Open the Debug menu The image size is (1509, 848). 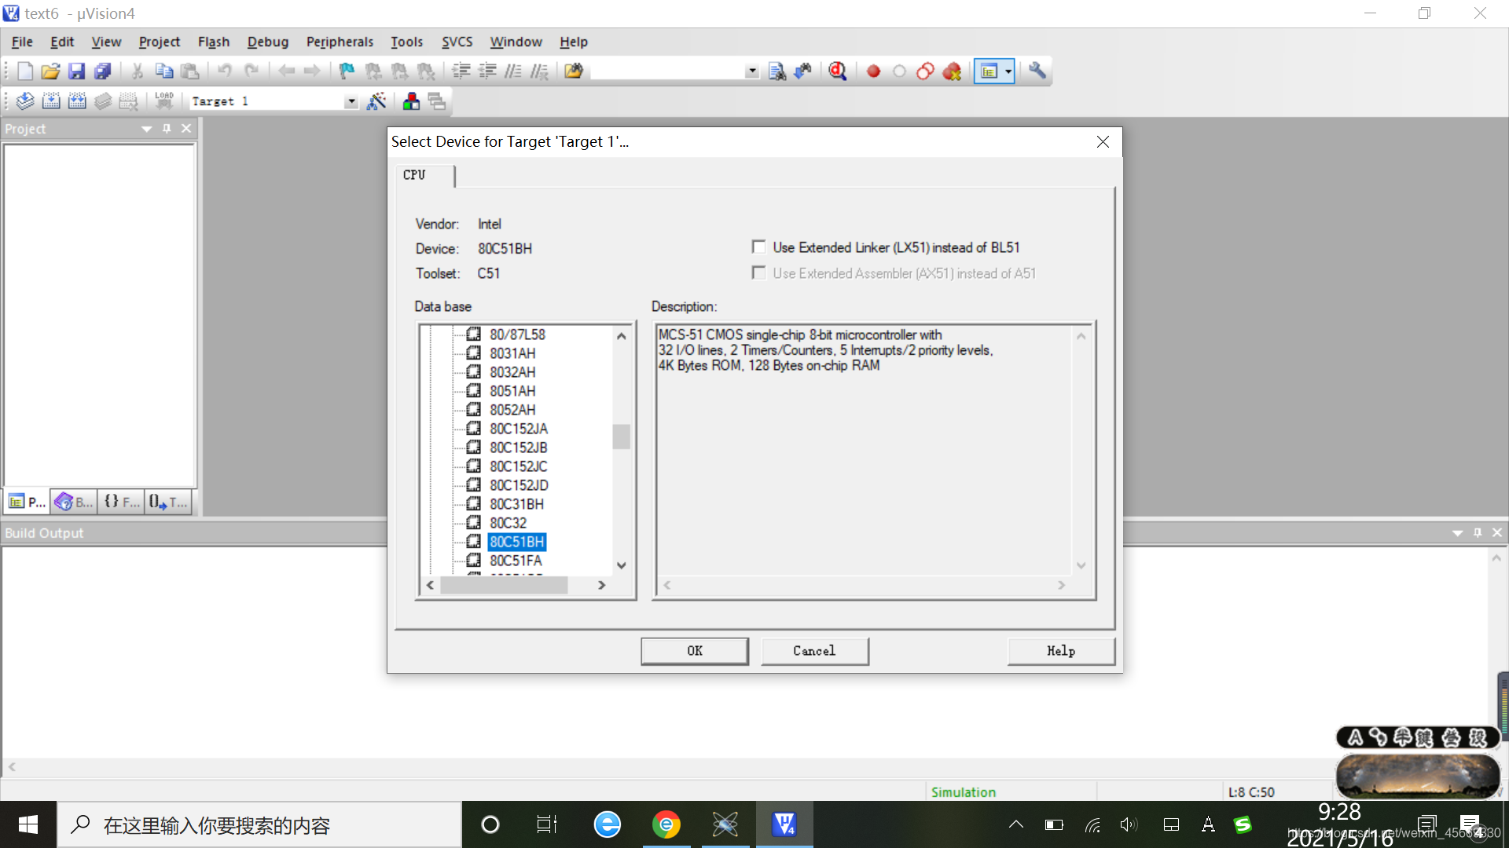(x=267, y=42)
